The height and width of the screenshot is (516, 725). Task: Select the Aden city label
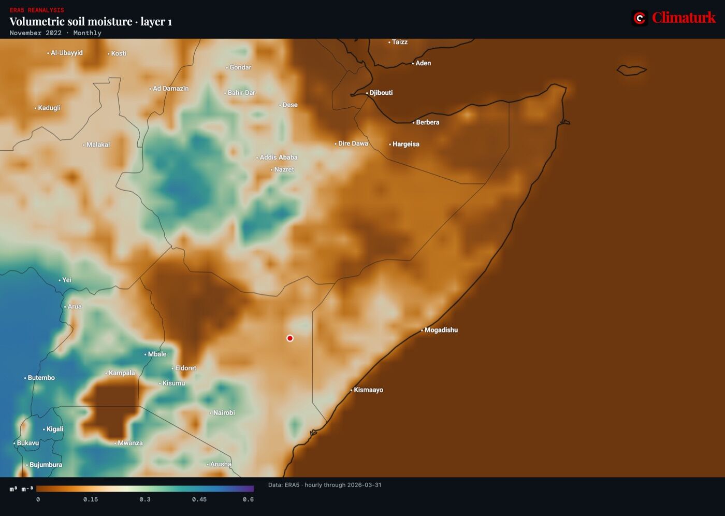pos(423,63)
